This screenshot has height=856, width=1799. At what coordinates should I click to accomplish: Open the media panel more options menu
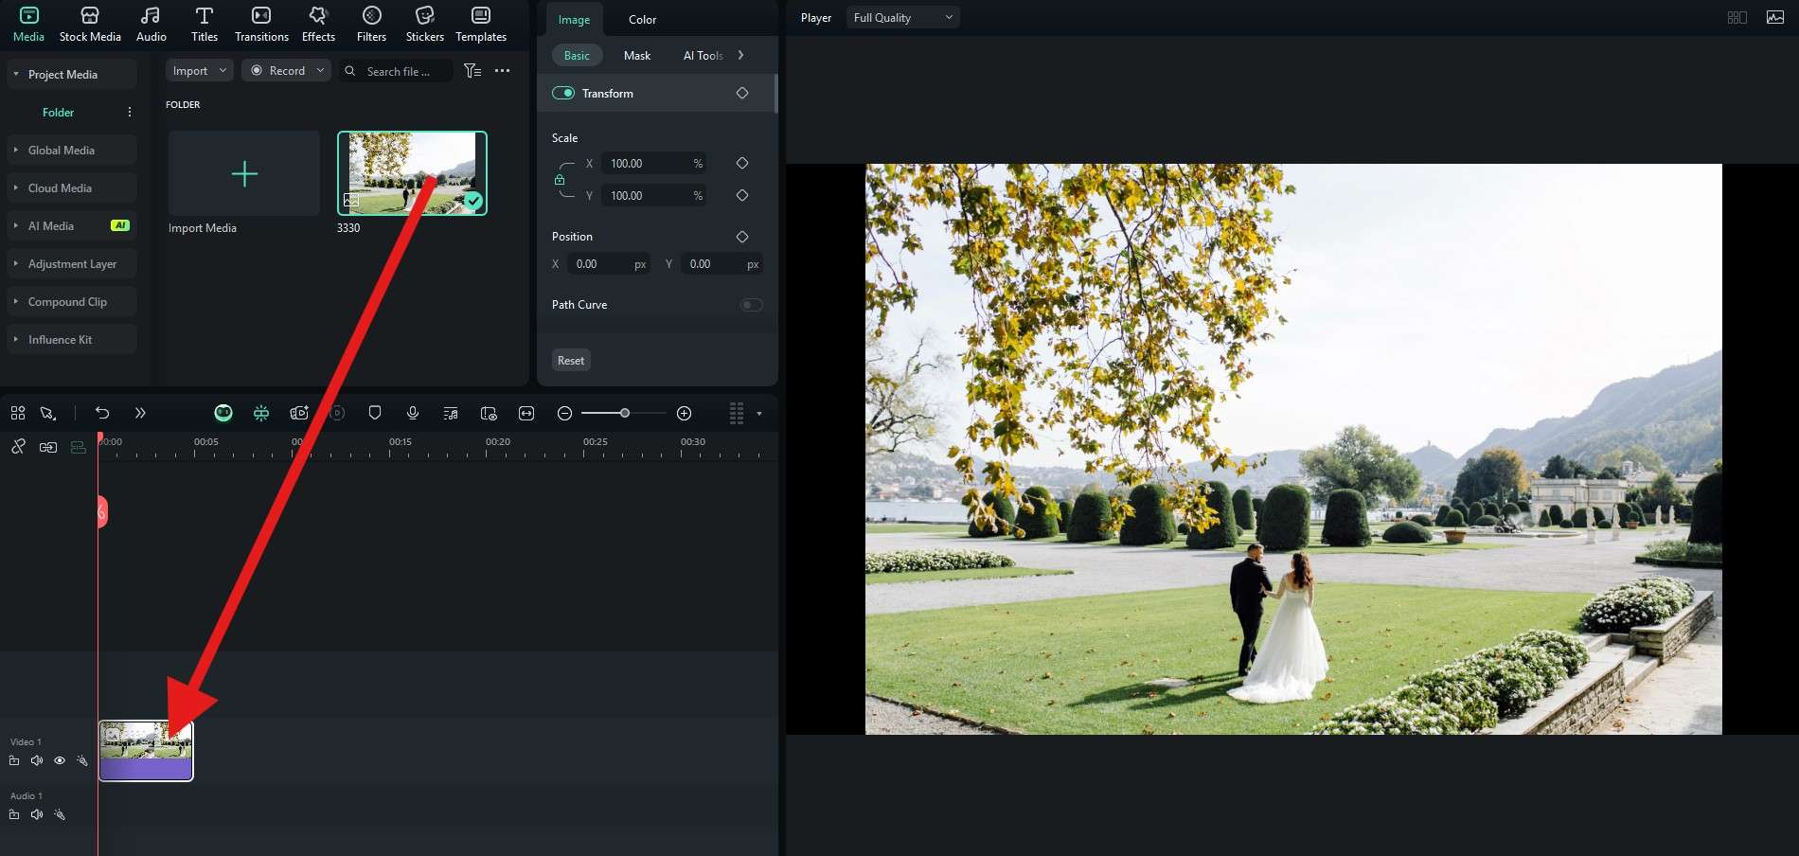(x=502, y=71)
